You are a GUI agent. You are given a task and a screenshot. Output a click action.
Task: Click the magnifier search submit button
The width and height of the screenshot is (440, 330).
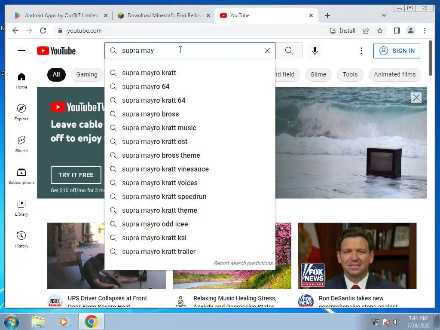tap(289, 51)
